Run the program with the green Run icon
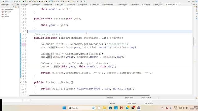Screen dimensions: 198x111 point(21,2)
